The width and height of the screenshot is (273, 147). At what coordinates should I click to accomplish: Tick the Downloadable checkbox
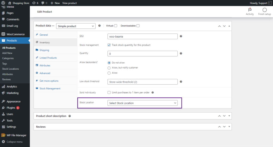coord(138,26)
